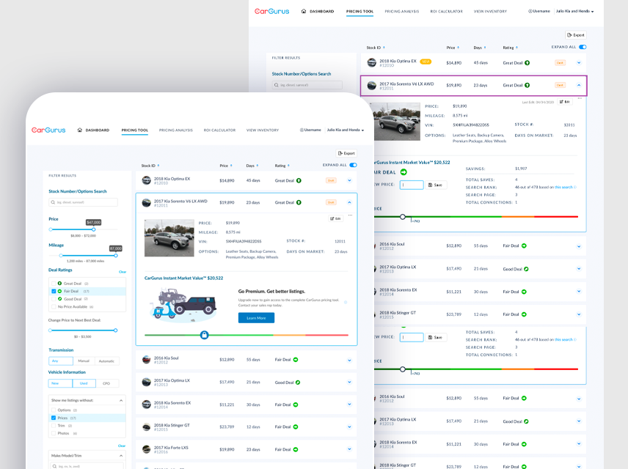Sort by Days arrow in the front window
Viewport: 628px width, 469px height.
coord(257,166)
